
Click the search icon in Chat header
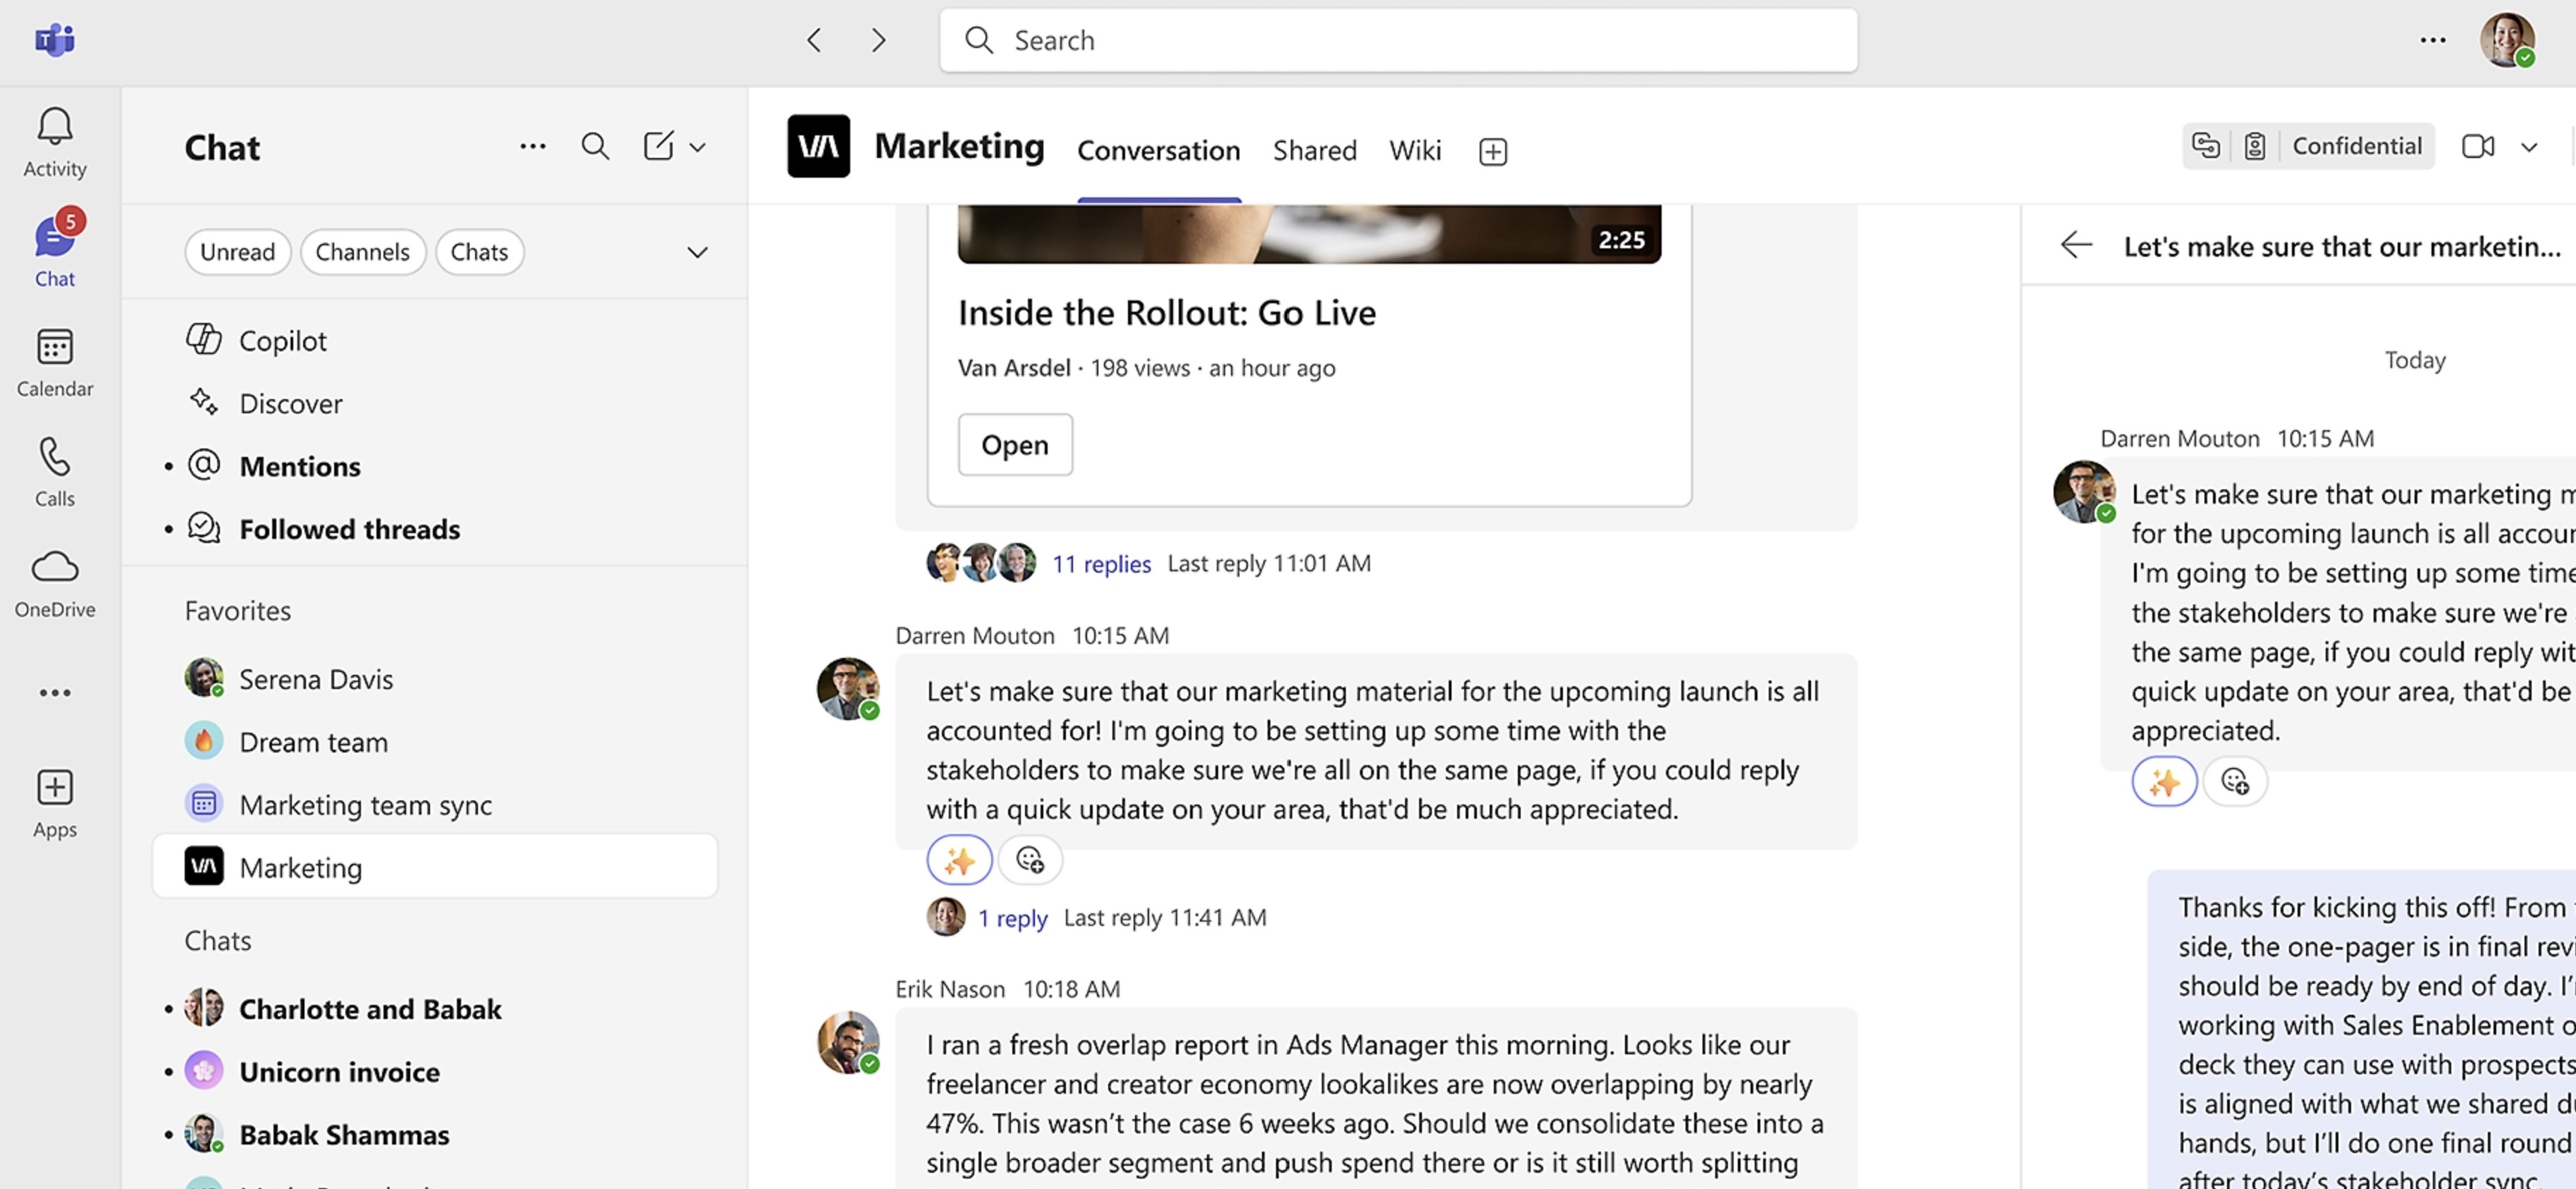pyautogui.click(x=595, y=147)
